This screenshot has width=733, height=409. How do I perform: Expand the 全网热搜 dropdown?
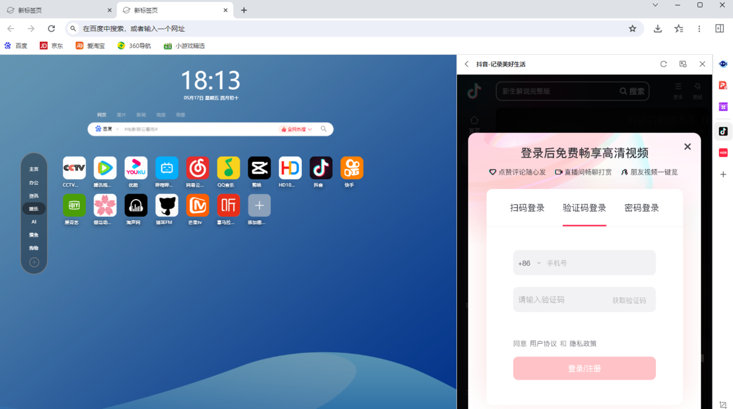pyautogui.click(x=296, y=129)
